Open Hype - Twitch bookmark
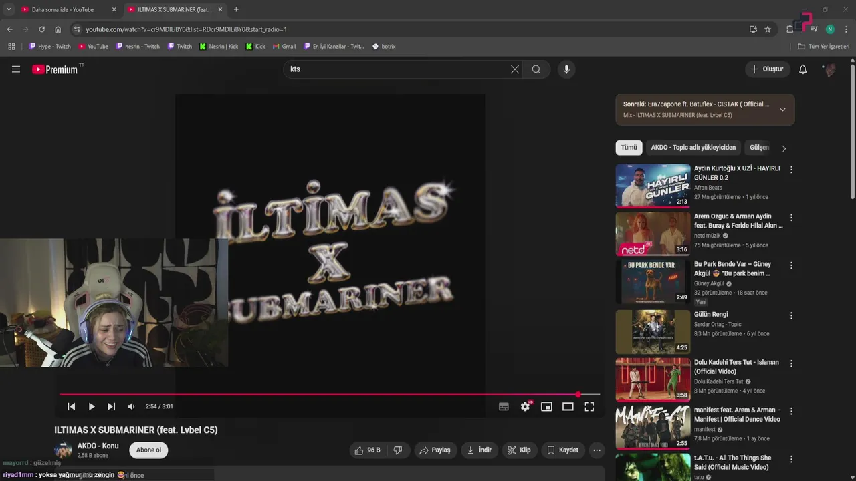This screenshot has width=856, height=481. [x=49, y=47]
